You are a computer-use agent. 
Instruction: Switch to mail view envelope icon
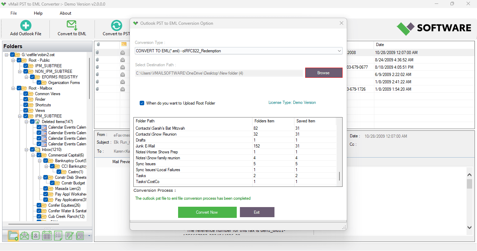pos(24,236)
